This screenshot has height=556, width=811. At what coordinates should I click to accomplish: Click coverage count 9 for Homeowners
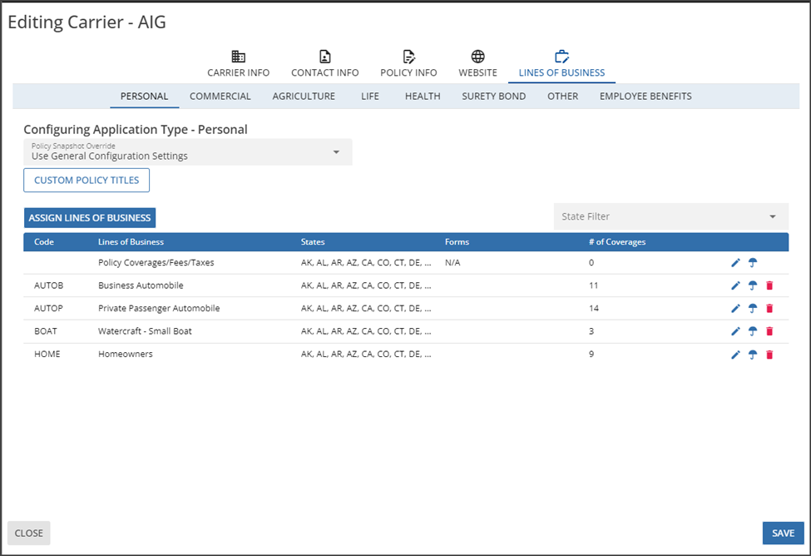(591, 354)
